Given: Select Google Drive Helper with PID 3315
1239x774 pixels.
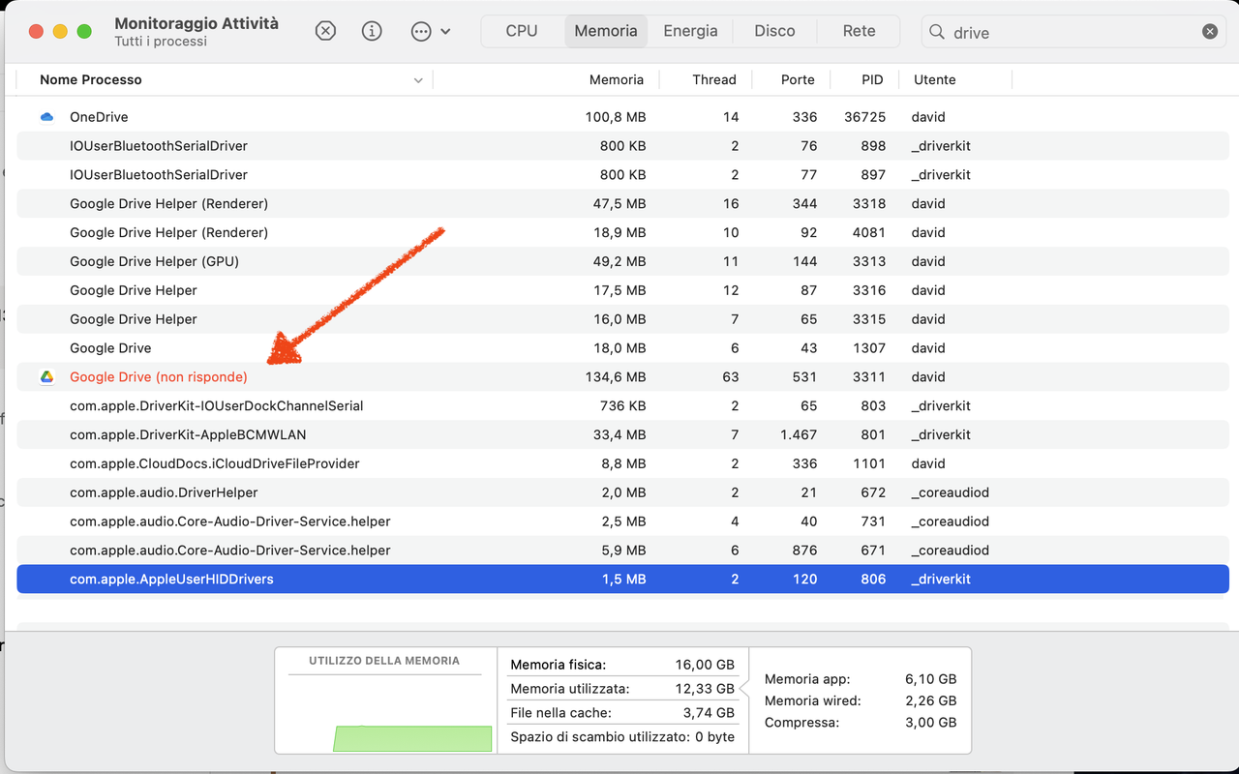Looking at the screenshot, I should 622,319.
